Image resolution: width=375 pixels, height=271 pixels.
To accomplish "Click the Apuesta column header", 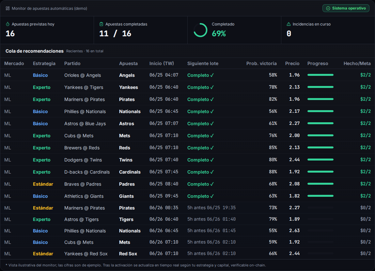I will 129,63.
